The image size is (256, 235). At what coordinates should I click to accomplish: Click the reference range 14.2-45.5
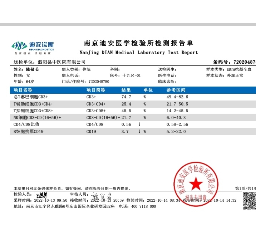[177, 111]
